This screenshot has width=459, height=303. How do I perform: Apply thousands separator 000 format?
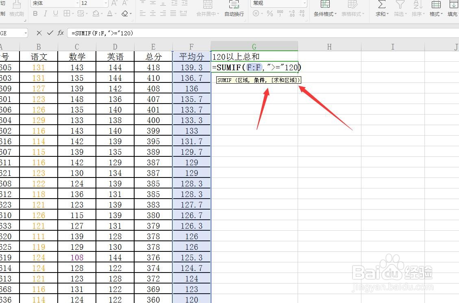coord(280,13)
